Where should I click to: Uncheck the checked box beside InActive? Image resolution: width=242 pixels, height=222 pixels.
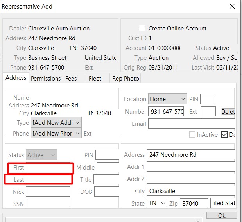click(x=224, y=134)
